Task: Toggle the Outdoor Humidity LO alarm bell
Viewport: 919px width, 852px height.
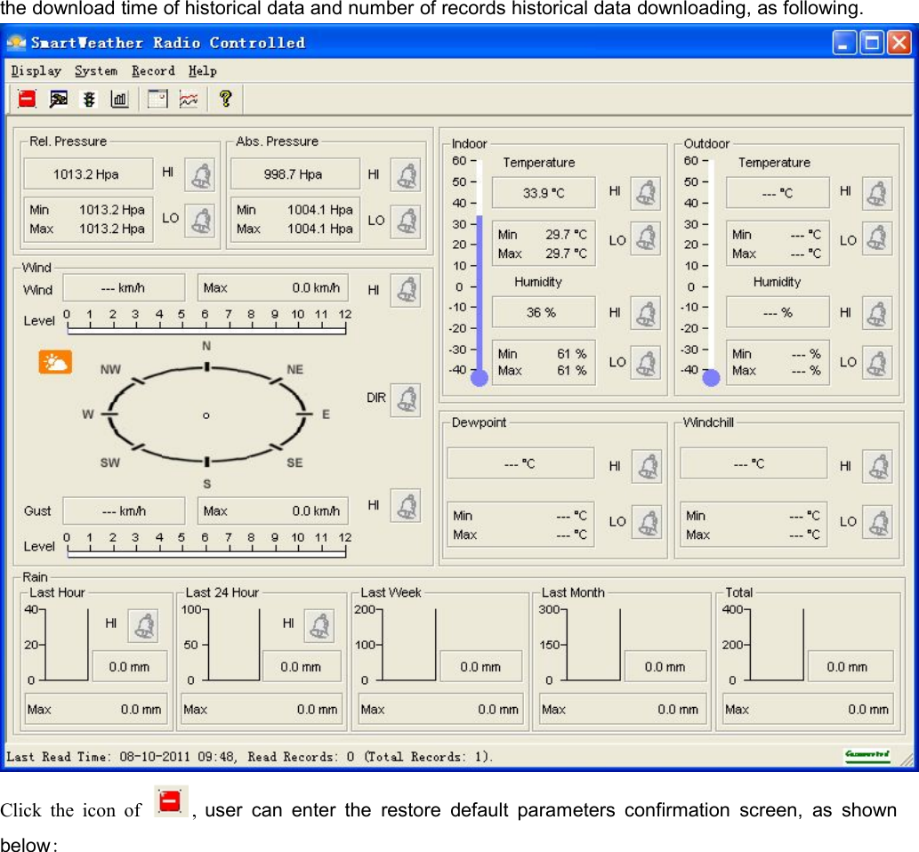Action: (877, 363)
